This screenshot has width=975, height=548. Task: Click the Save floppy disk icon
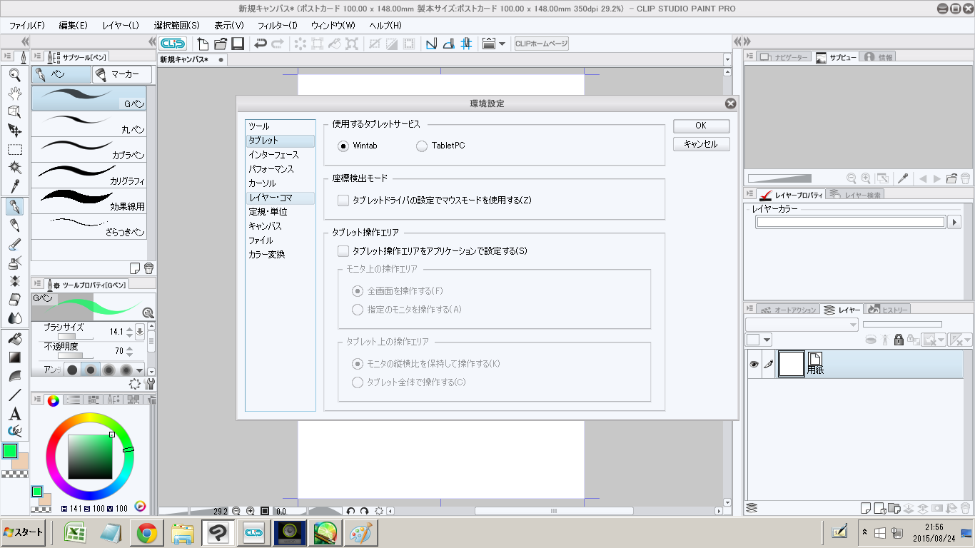(238, 44)
